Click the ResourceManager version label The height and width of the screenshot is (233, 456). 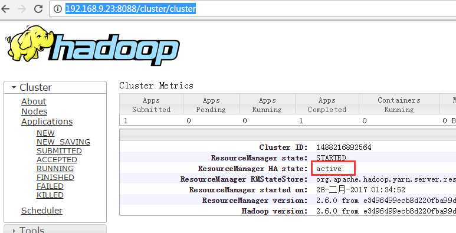[x=255, y=201]
